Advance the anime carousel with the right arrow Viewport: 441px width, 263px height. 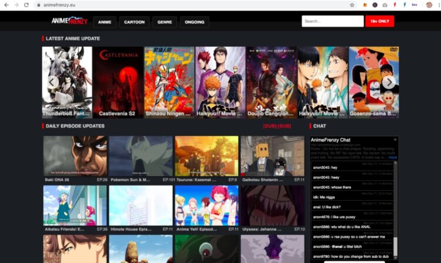coord(389,82)
